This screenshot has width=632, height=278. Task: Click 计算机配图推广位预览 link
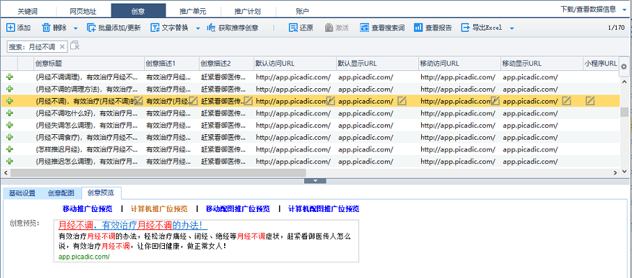pyautogui.click(x=324, y=208)
